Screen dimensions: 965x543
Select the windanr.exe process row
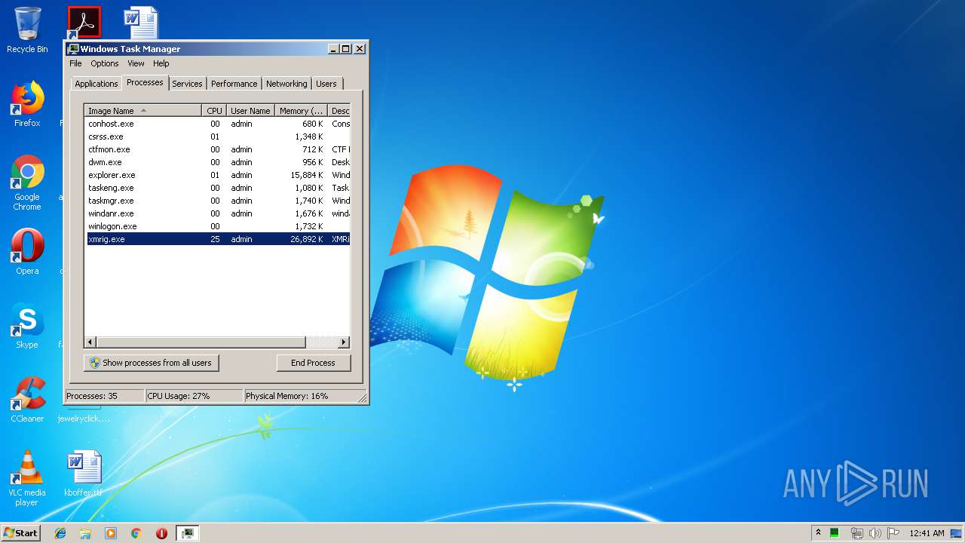[x=217, y=213]
